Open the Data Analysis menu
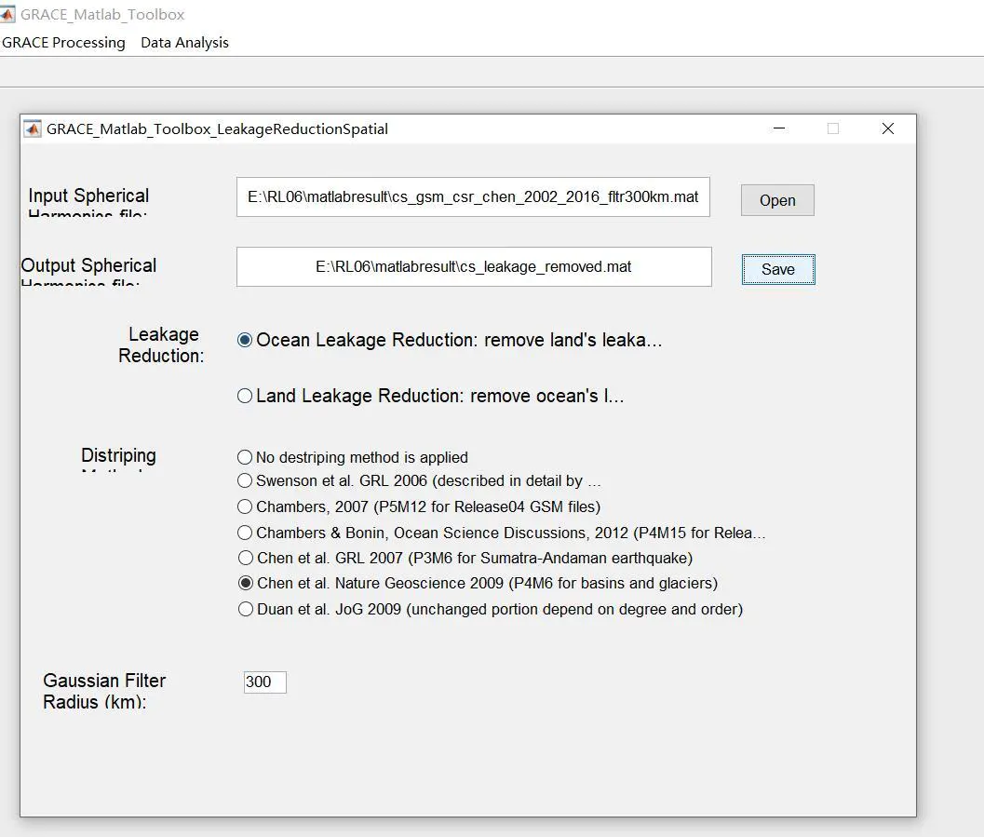The height and width of the screenshot is (837, 984). (184, 43)
